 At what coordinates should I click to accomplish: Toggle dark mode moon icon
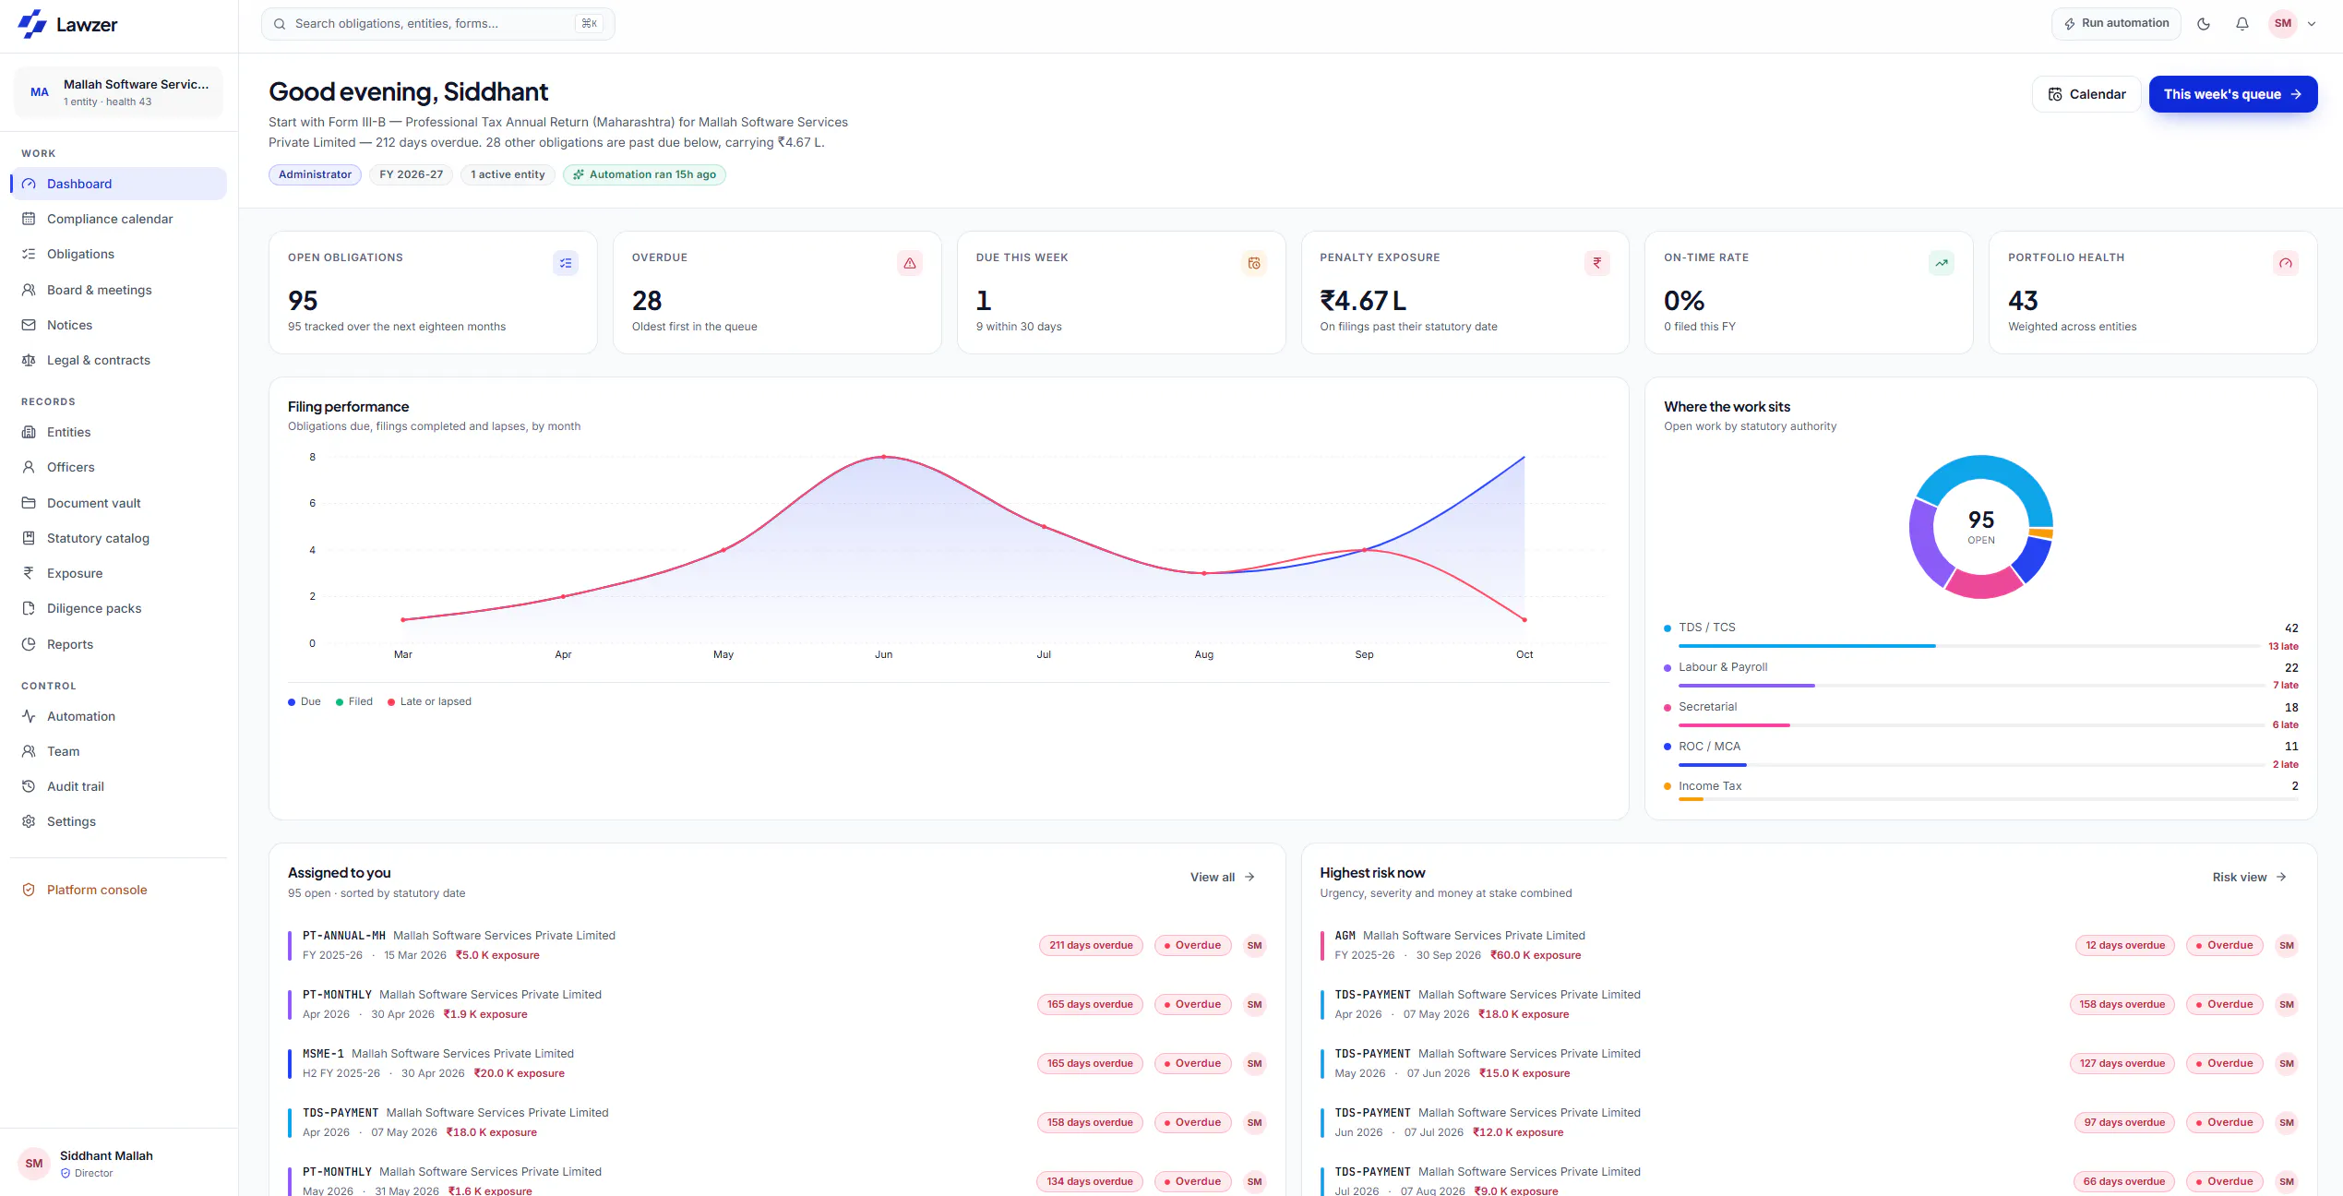click(x=2204, y=24)
